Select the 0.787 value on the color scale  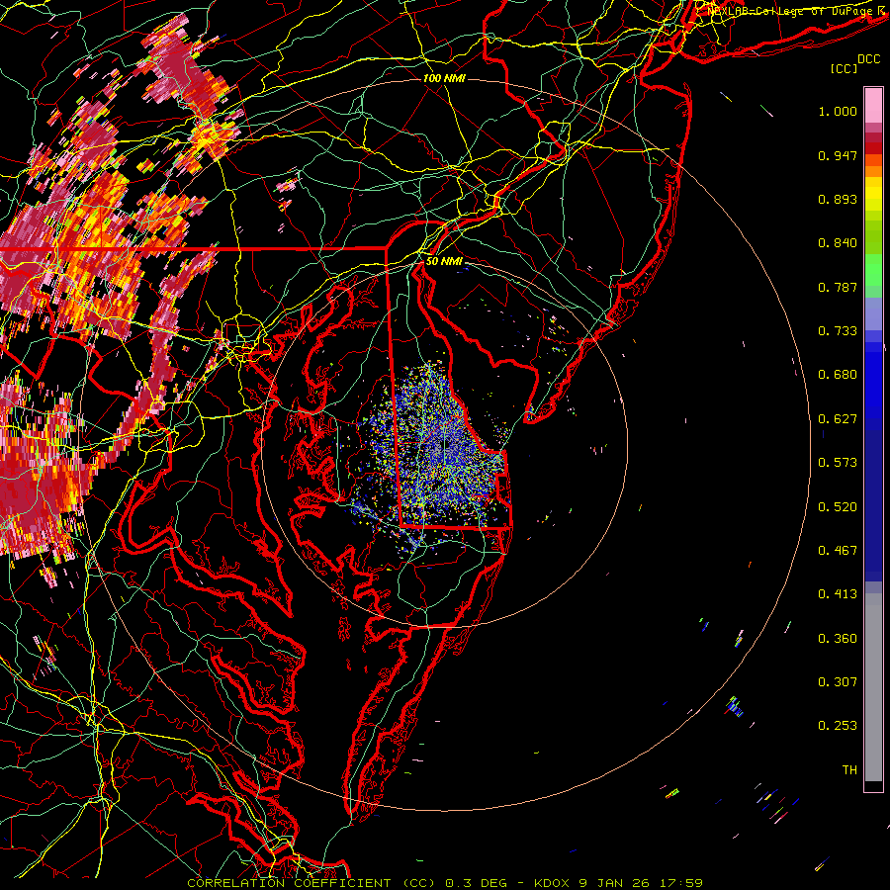pyautogui.click(x=838, y=287)
